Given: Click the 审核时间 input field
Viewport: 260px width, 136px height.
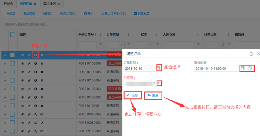Looking at the screenshot, I should point(217,68).
